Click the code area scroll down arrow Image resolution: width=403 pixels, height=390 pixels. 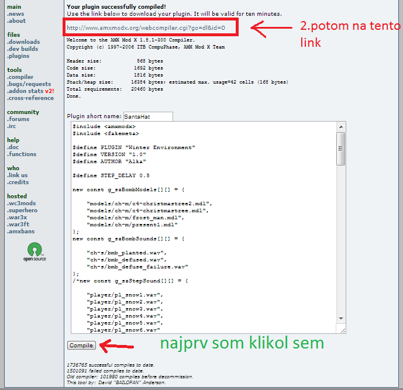pos(341,319)
